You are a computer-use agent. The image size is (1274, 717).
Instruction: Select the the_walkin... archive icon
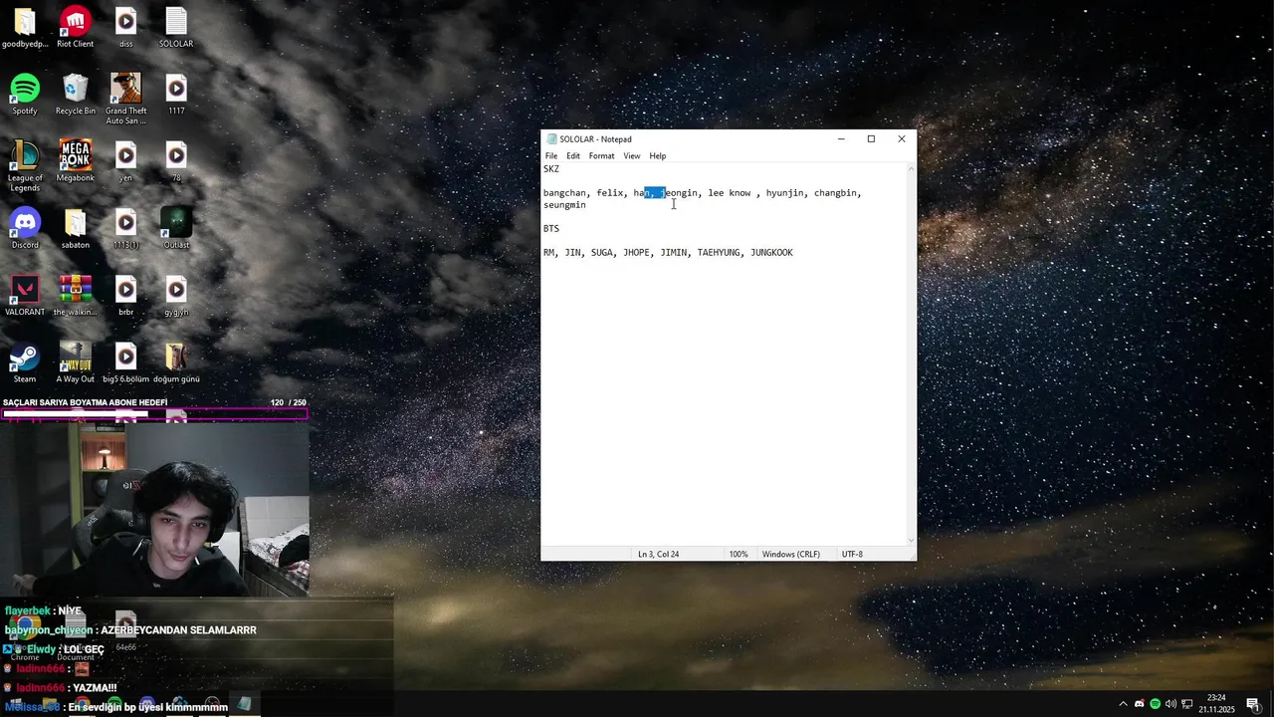(76, 296)
